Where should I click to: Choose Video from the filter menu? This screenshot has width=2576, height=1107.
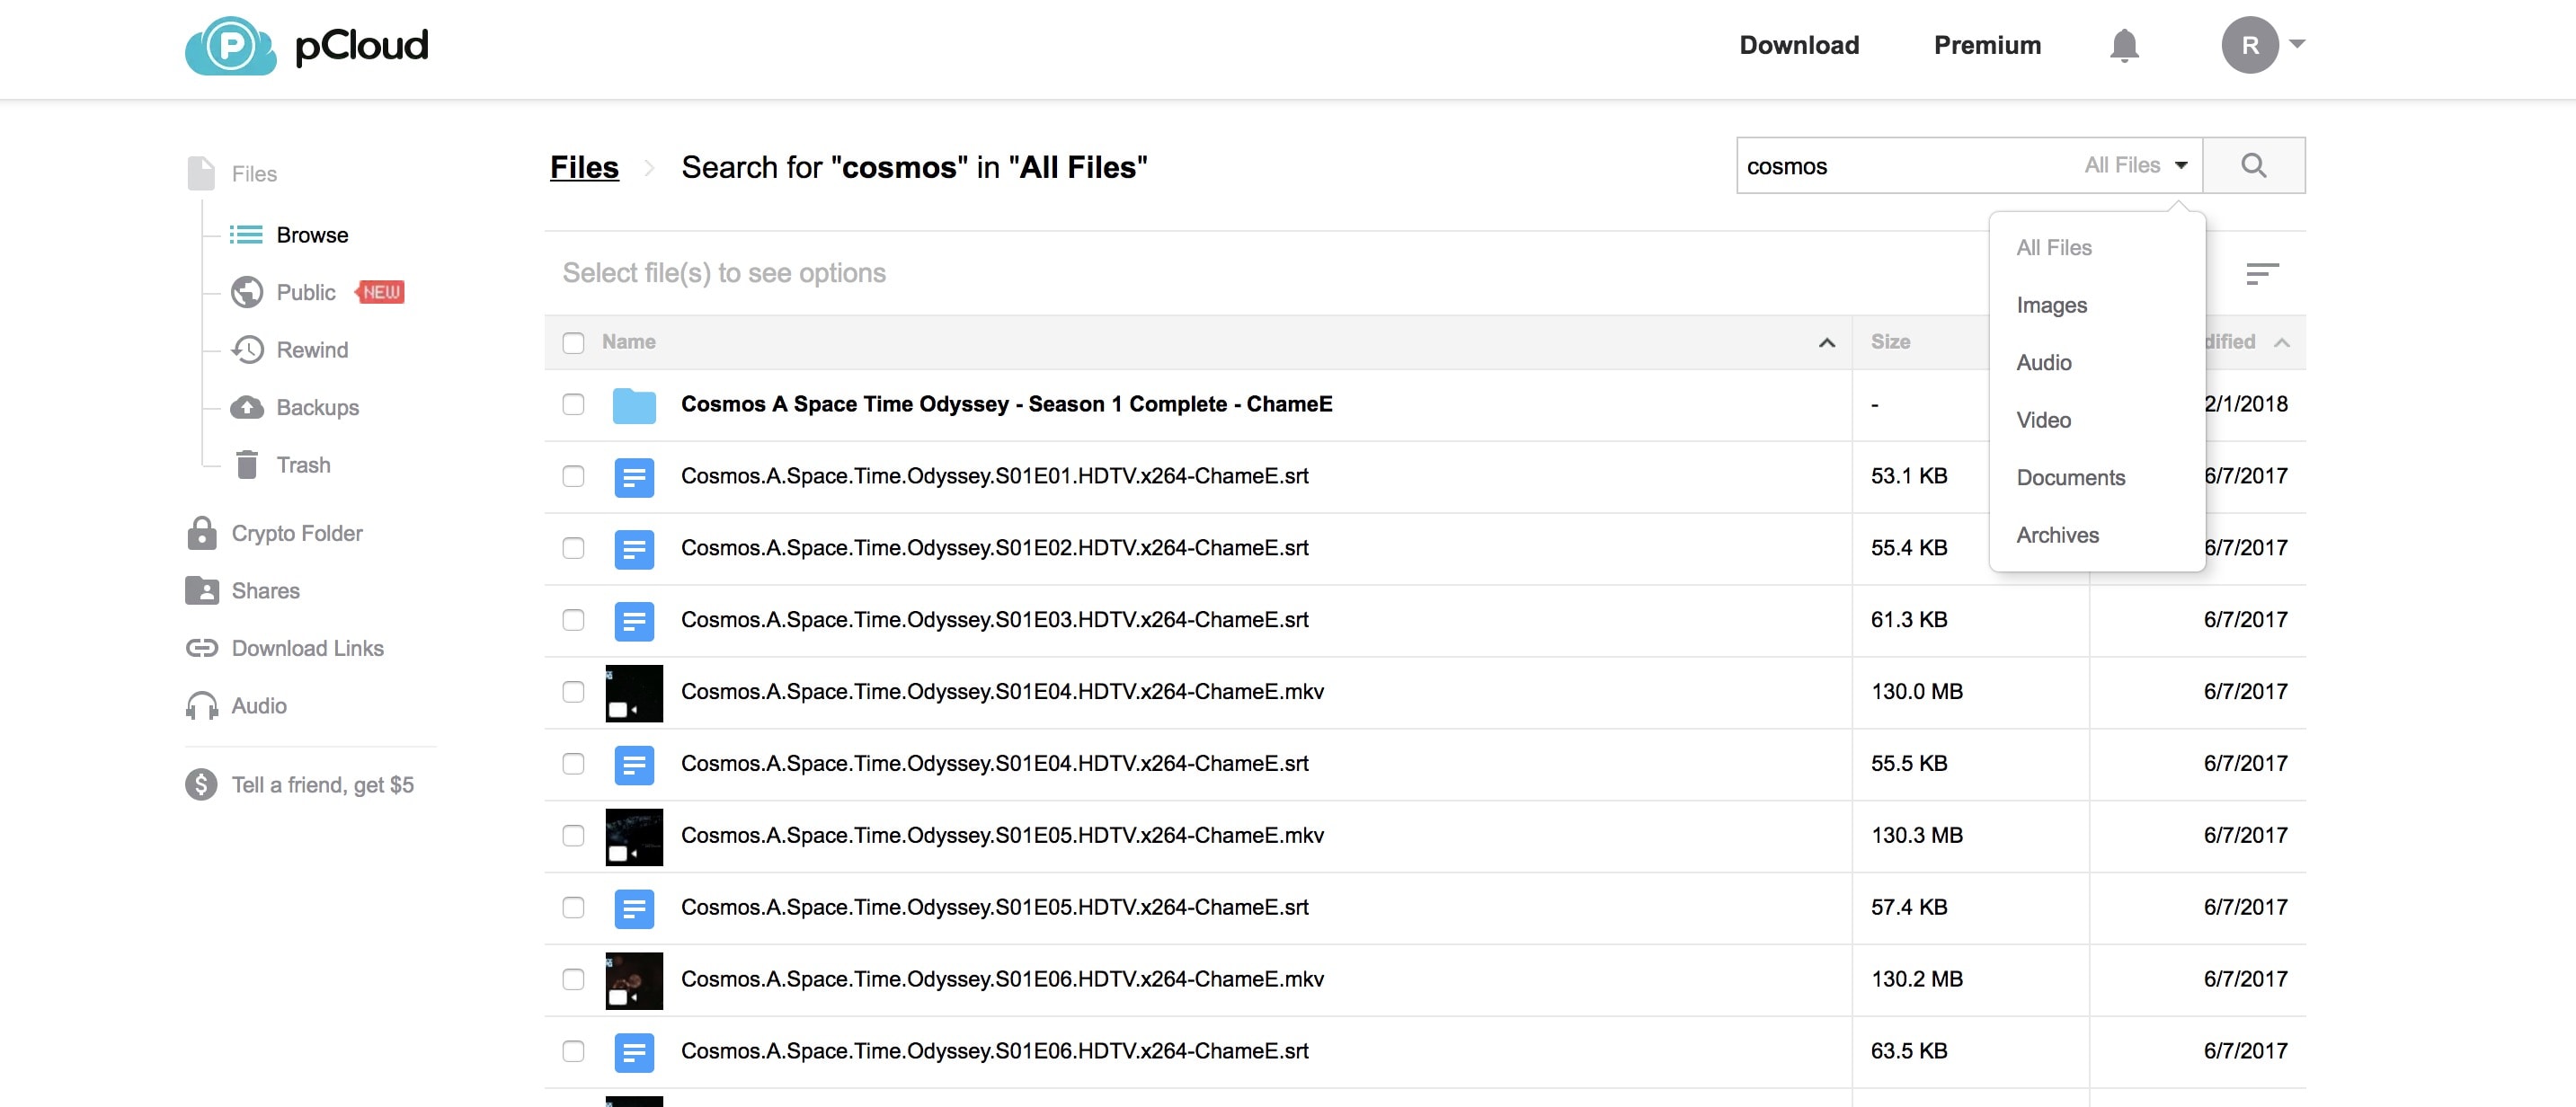[x=2043, y=420]
